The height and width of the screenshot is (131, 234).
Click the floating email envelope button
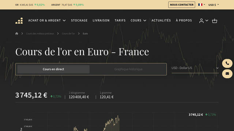pos(227,74)
